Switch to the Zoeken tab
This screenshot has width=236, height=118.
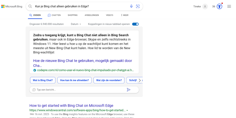pos(35,15)
